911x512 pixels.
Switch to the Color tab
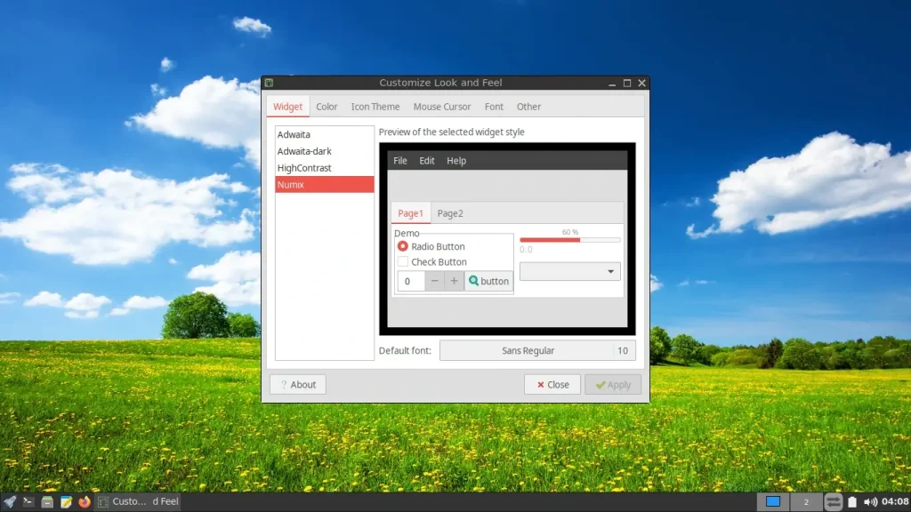tap(327, 107)
